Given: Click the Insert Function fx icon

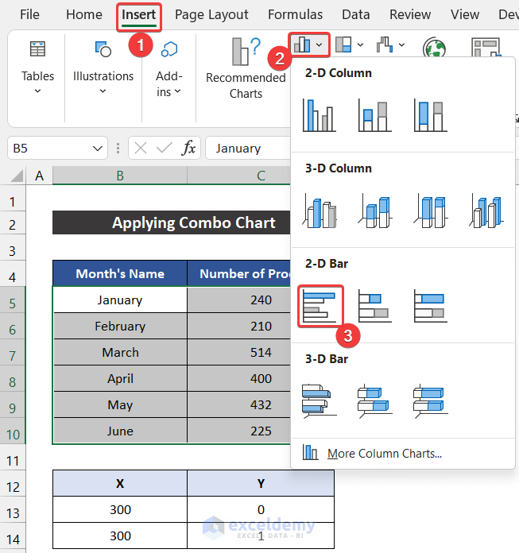Looking at the screenshot, I should [188, 148].
